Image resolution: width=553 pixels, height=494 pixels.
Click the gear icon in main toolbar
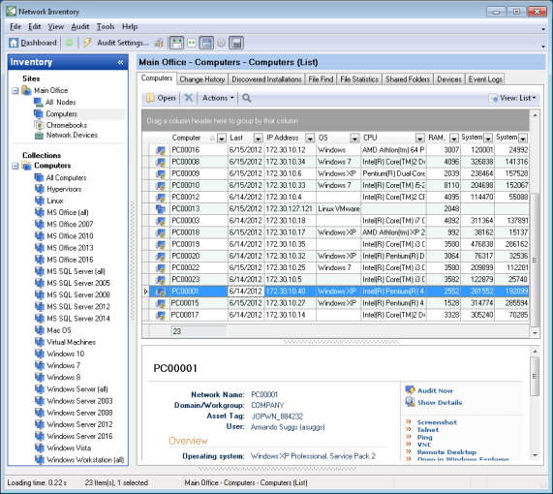(x=221, y=43)
